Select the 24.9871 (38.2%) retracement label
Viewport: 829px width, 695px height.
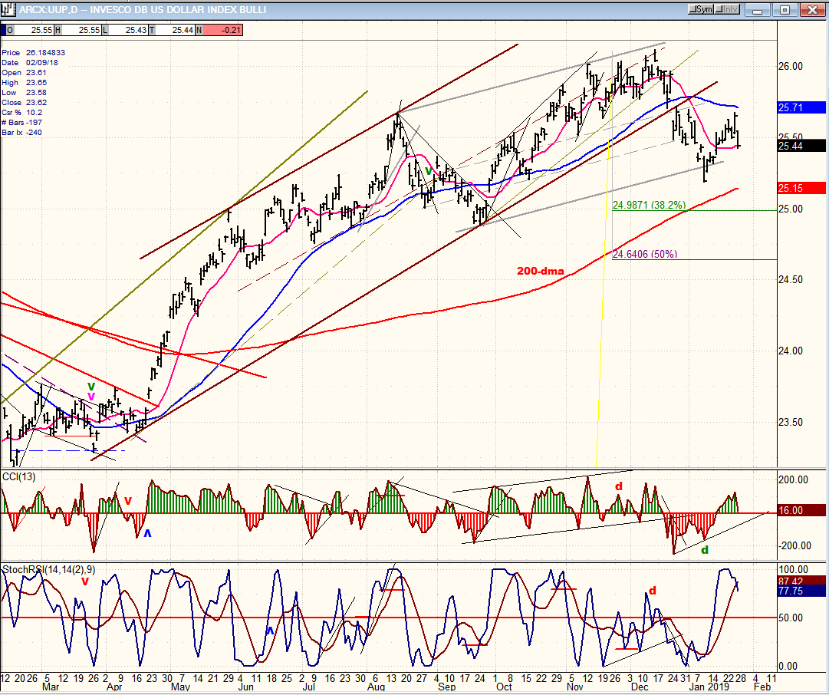pyautogui.click(x=650, y=206)
